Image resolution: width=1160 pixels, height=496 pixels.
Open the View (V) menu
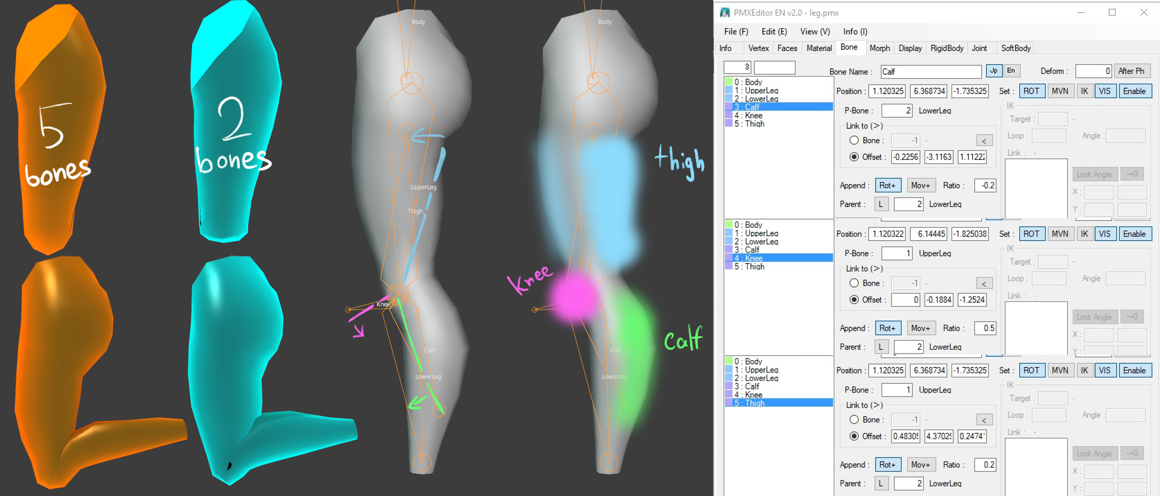click(x=815, y=32)
